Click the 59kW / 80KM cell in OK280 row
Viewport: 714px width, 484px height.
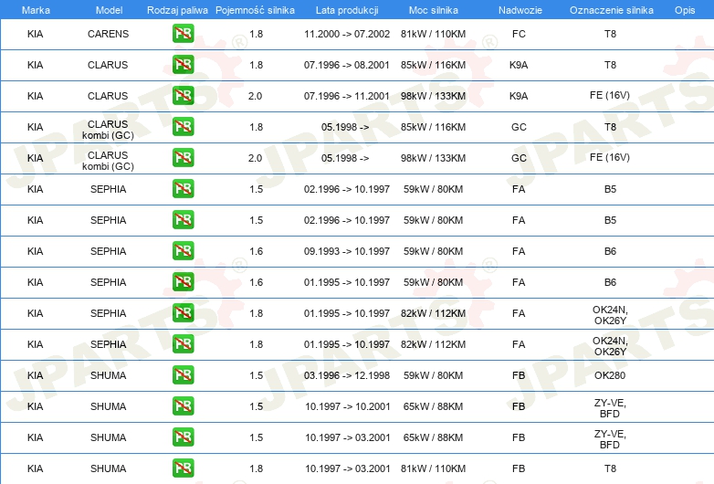(x=433, y=375)
